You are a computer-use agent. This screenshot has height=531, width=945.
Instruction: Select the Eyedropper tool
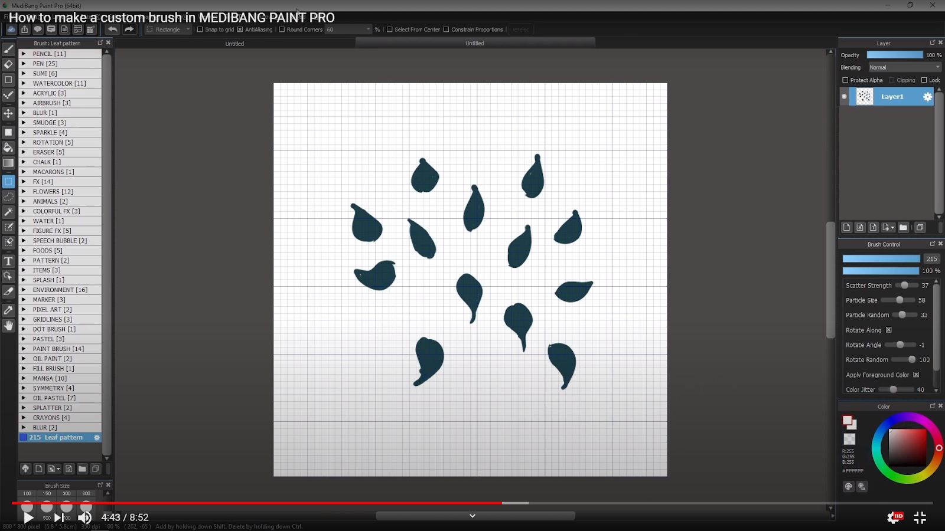click(8, 310)
